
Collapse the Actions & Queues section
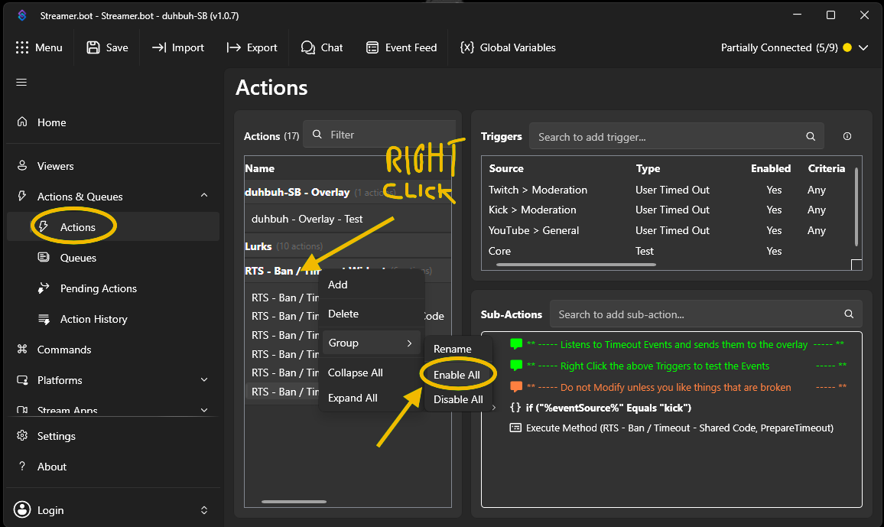click(x=204, y=195)
